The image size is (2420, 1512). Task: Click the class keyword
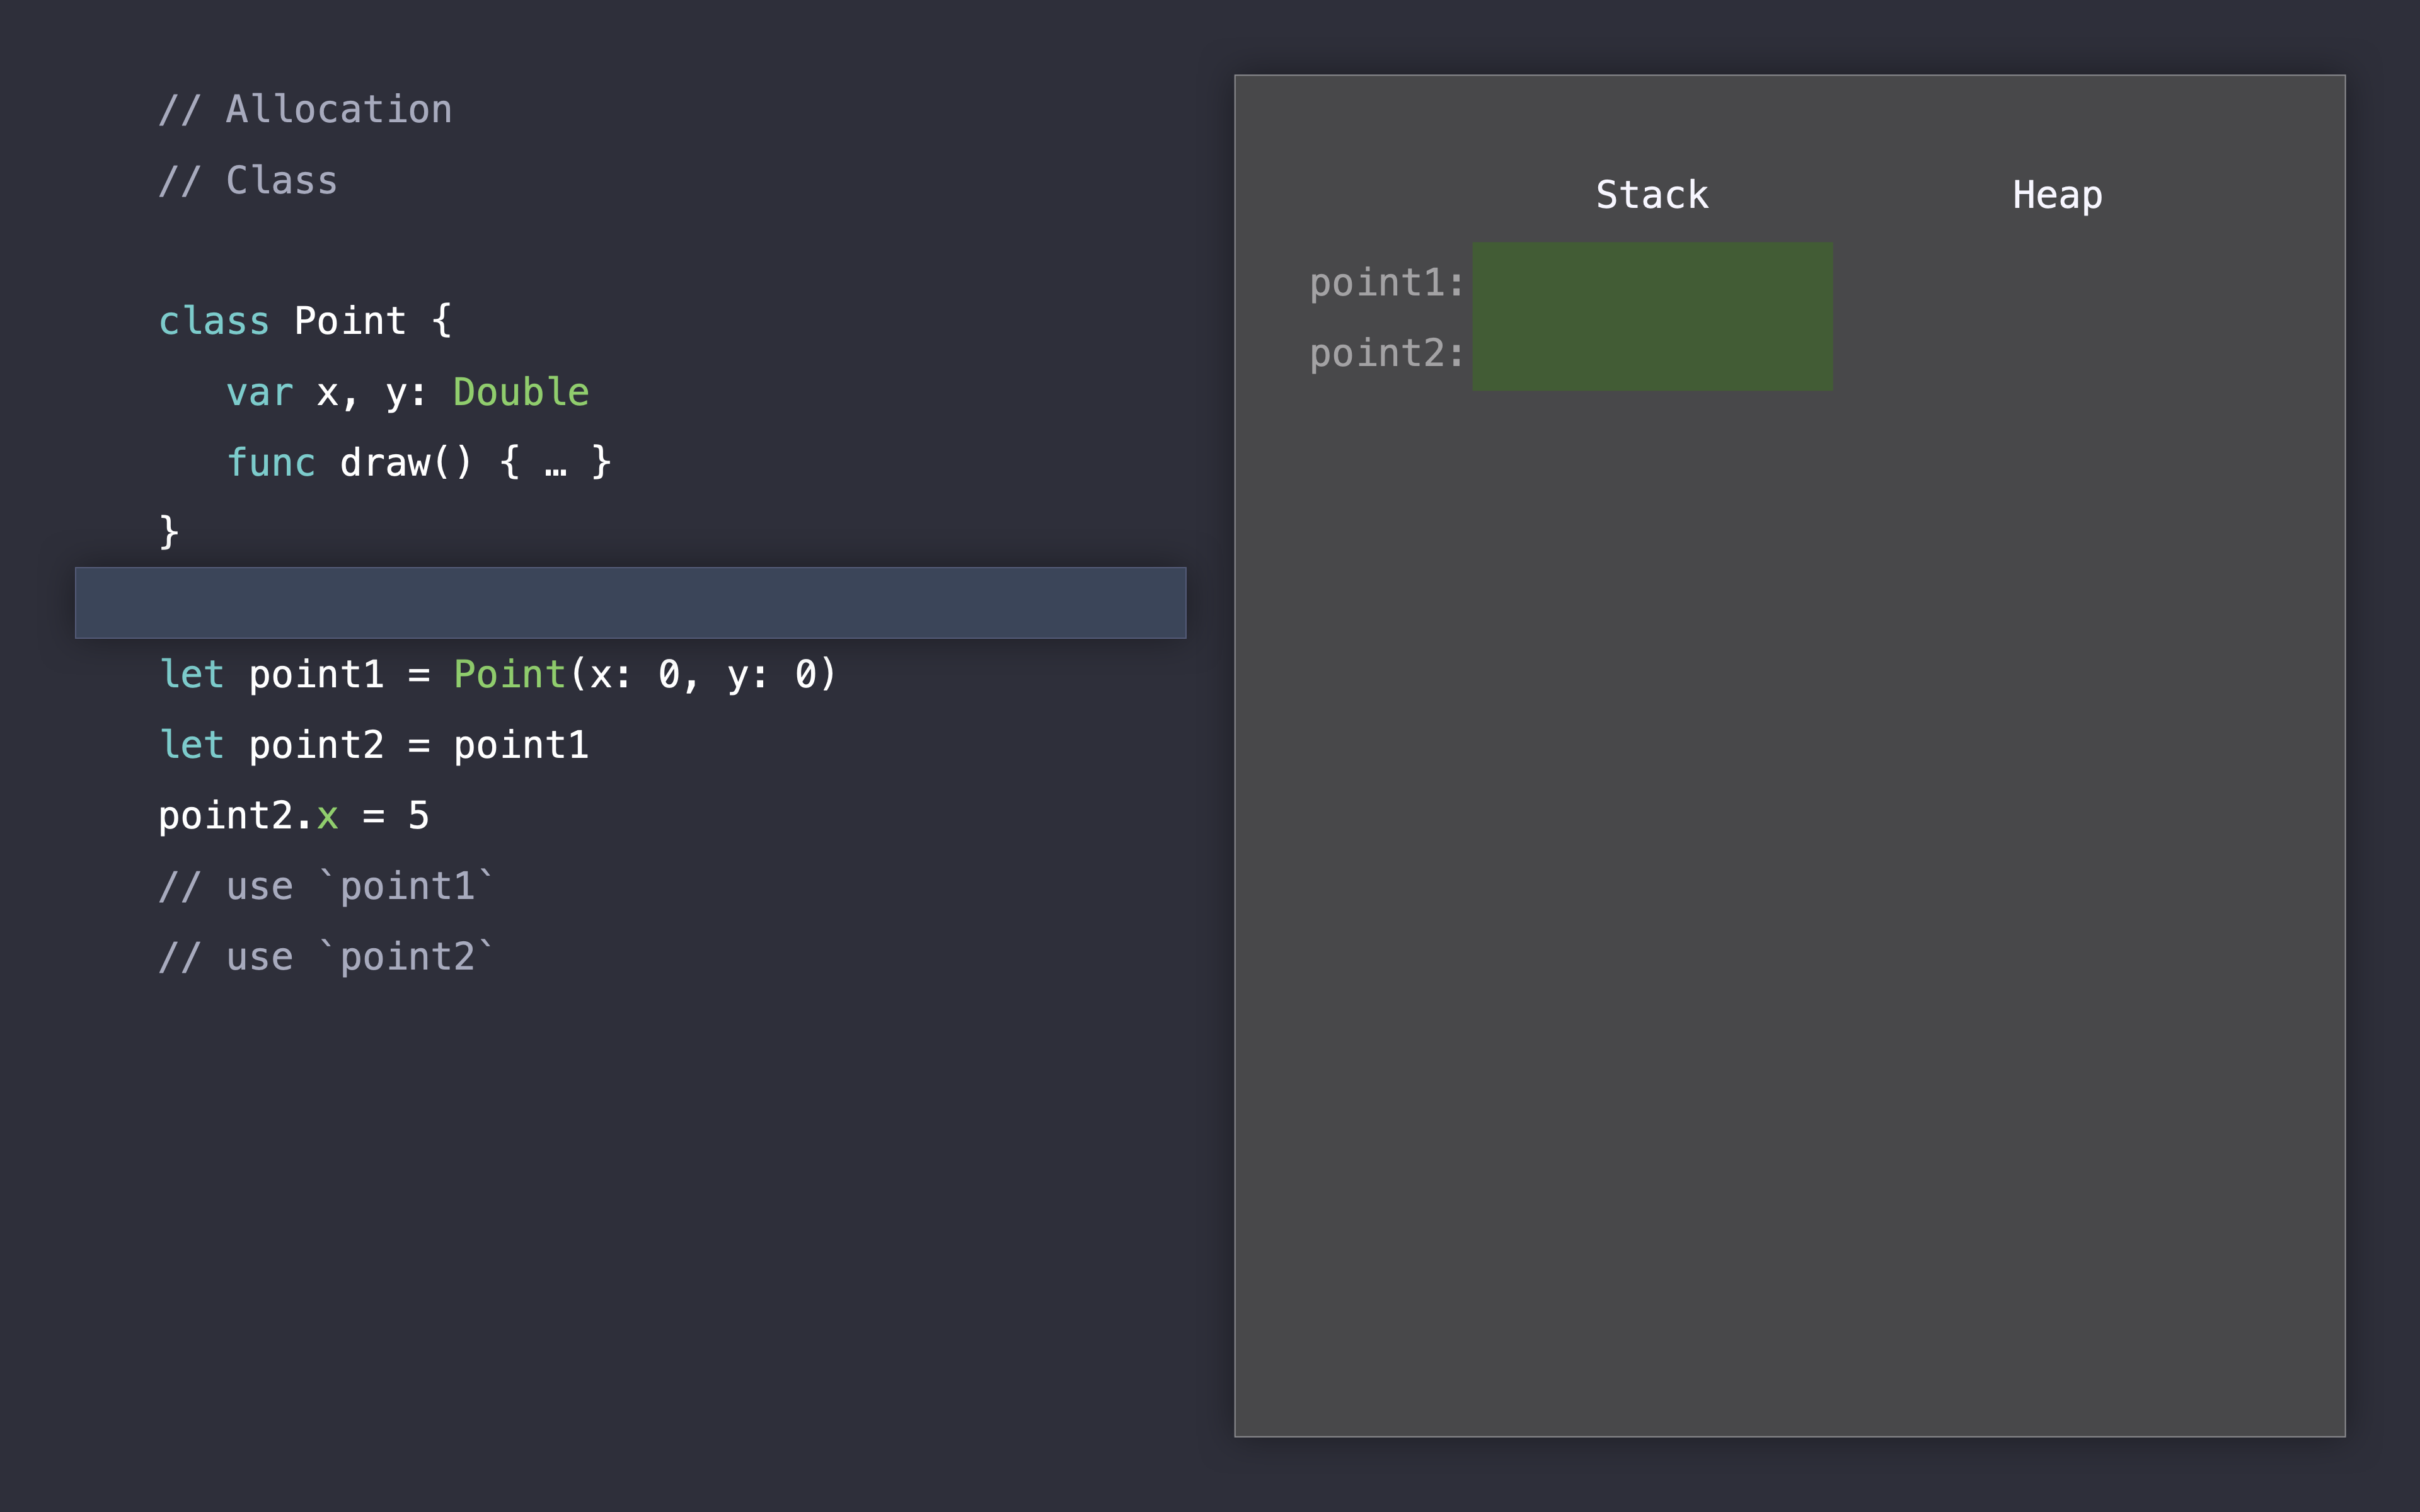coord(214,322)
